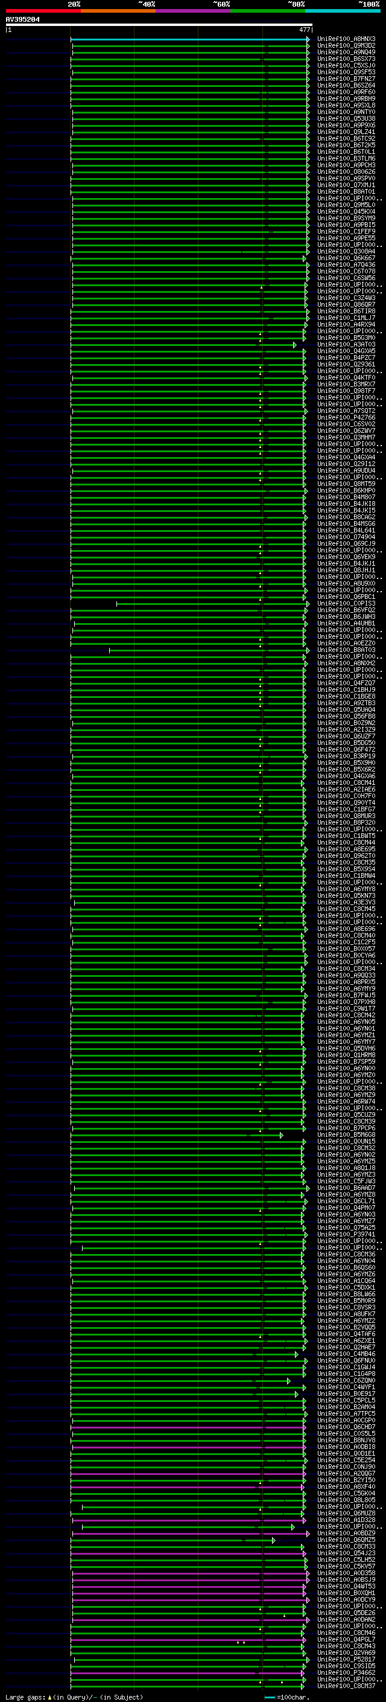
Task: Select the query ID AV395204
Action: click(x=22, y=20)
